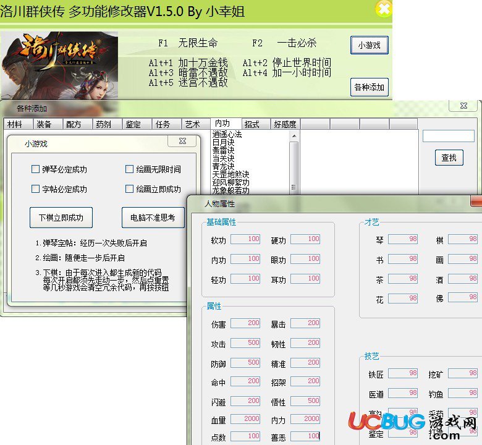Select 逍遥心法 in the list
The image size is (482, 445).
click(x=227, y=134)
